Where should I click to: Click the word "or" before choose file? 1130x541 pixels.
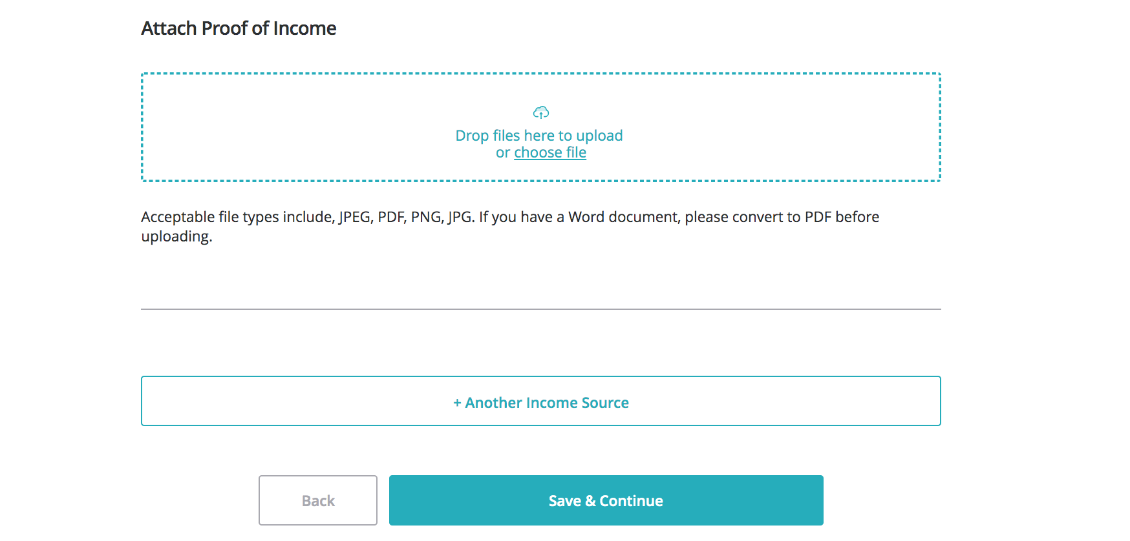click(503, 153)
